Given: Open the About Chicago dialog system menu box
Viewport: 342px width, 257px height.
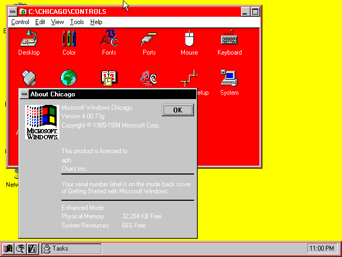Looking at the screenshot, I should (x=24, y=94).
